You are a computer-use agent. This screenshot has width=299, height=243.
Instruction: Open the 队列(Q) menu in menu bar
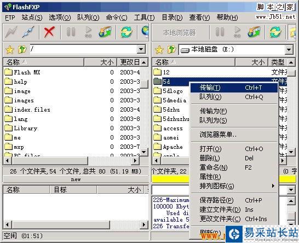(x=88, y=18)
